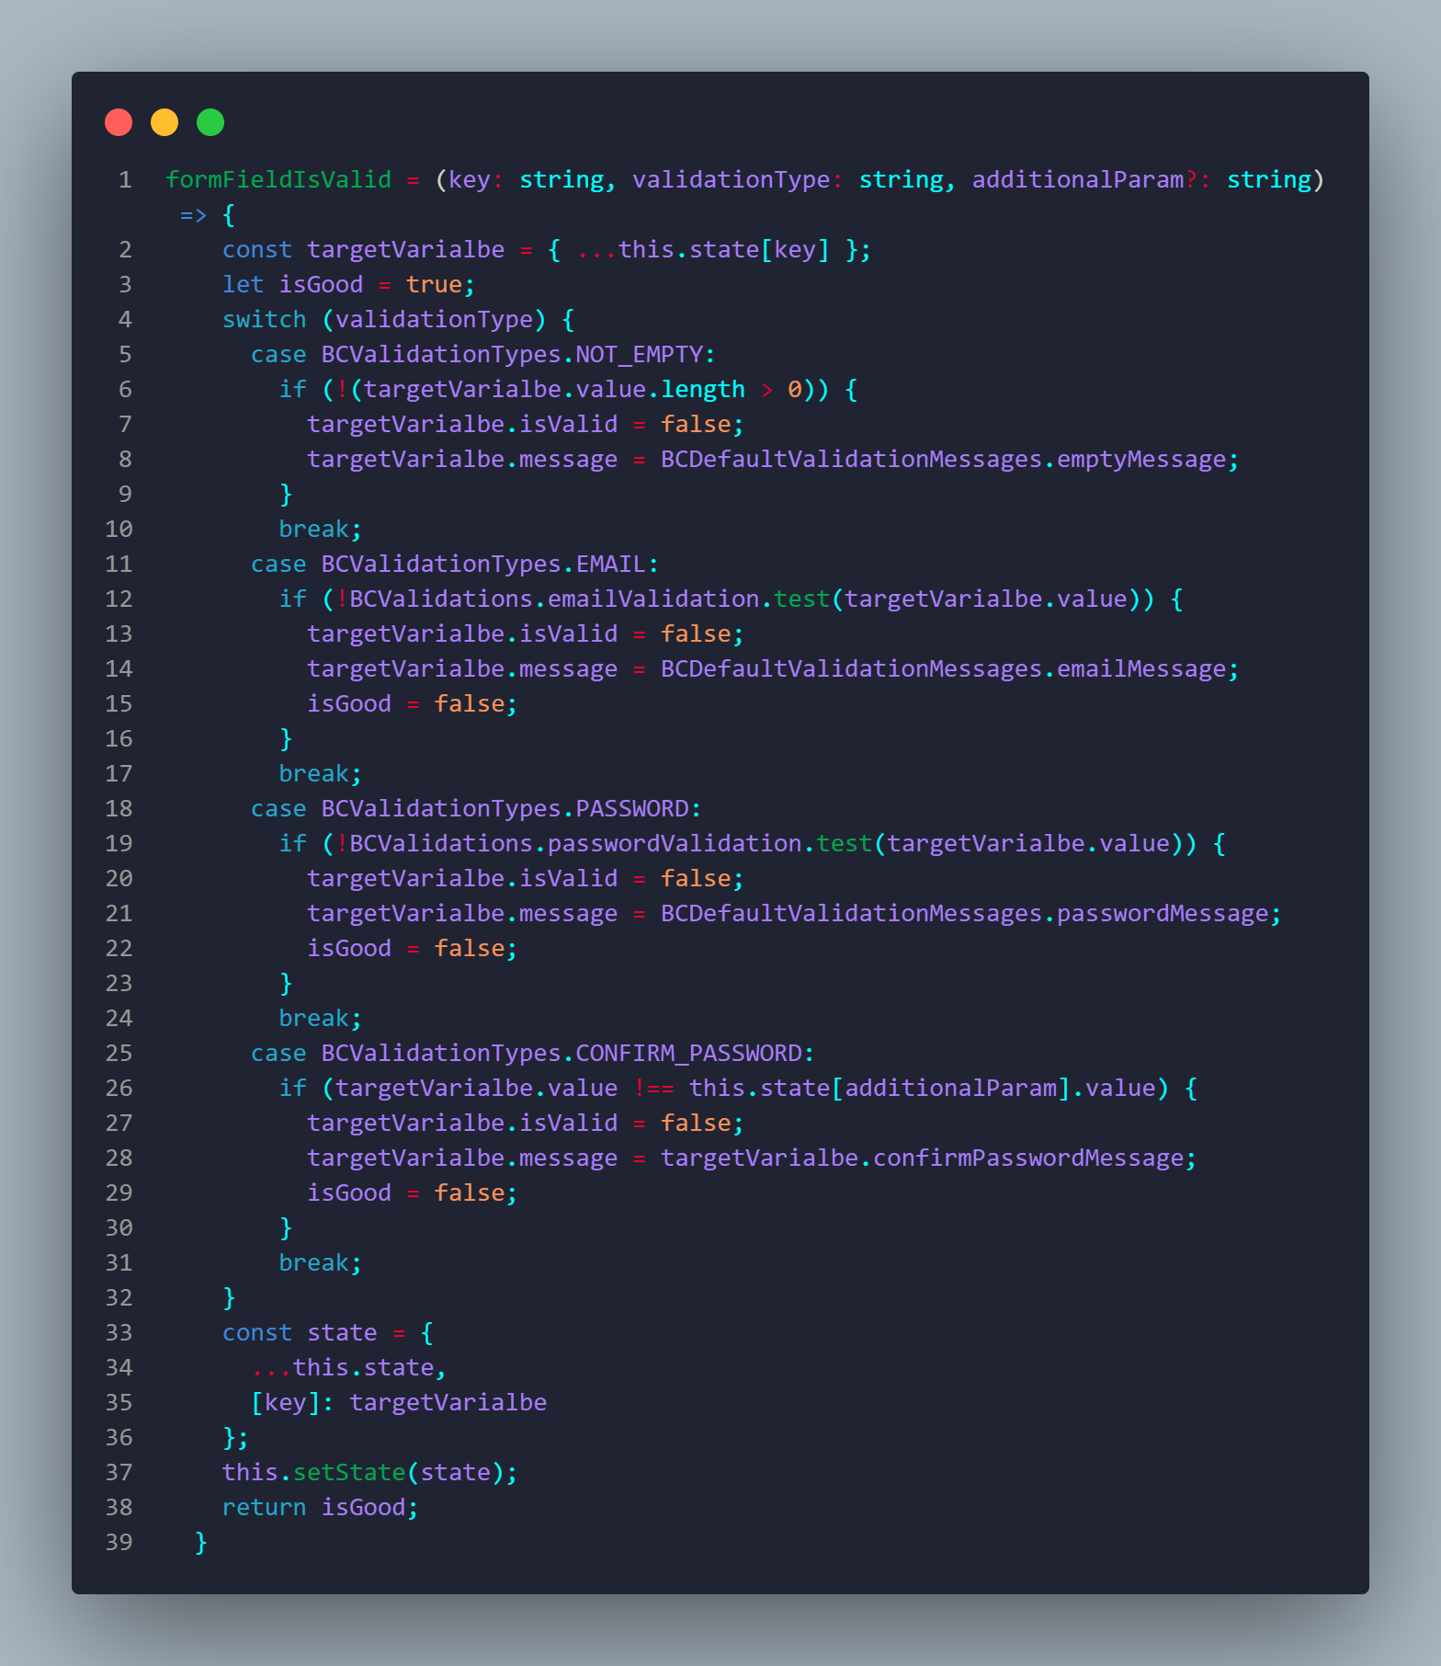Click the green maximize dot in window header
The width and height of the screenshot is (1441, 1666).
[x=210, y=122]
